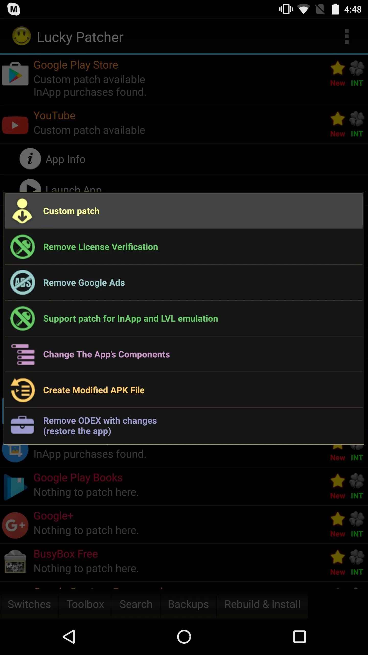Tap the Google Play Store icon
Viewport: 368px width, 655px height.
15,74
